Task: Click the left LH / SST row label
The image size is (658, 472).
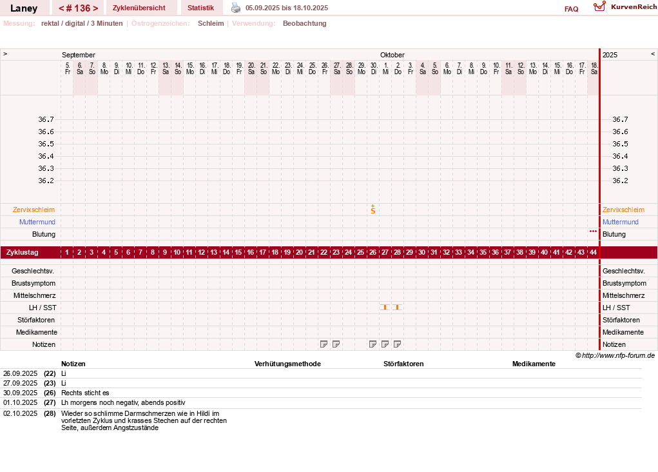Action: pyautogui.click(x=43, y=308)
